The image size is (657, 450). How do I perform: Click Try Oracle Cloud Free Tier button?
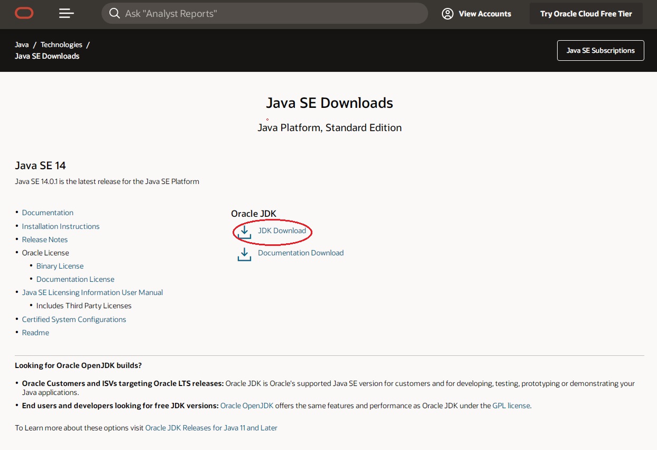[x=586, y=14]
